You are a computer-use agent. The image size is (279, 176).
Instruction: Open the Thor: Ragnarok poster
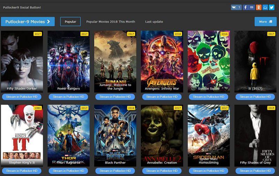click(68, 136)
